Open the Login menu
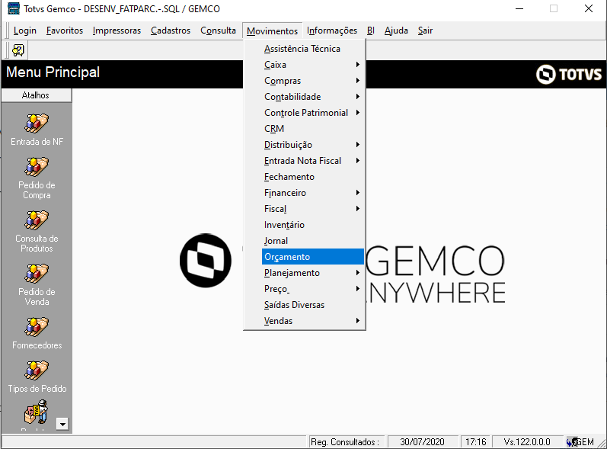Image resolution: width=607 pixels, height=449 pixels. pos(25,30)
